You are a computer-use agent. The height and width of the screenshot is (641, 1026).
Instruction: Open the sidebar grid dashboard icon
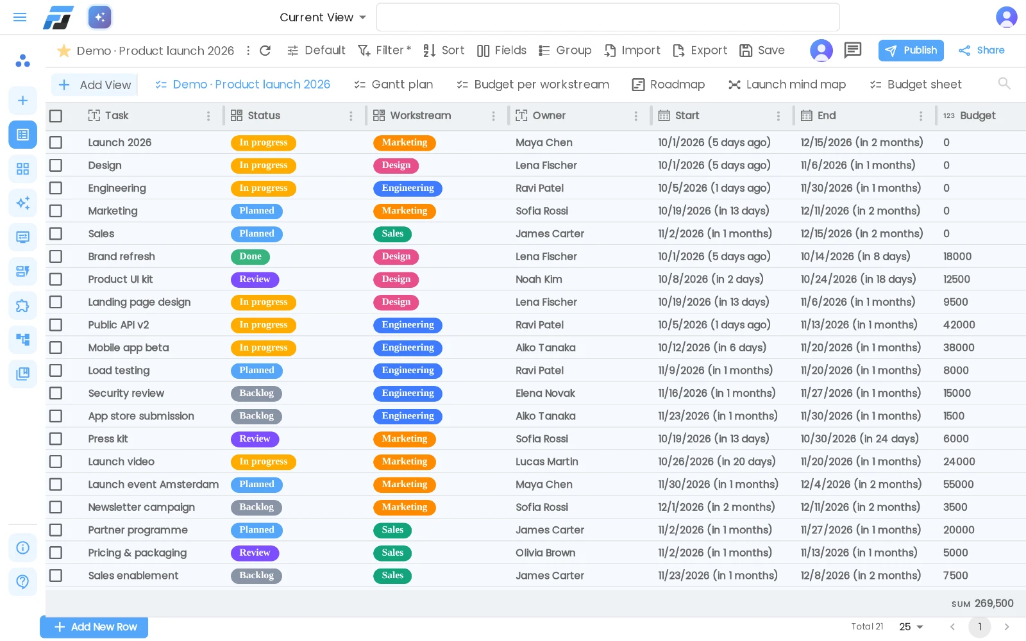[22, 169]
